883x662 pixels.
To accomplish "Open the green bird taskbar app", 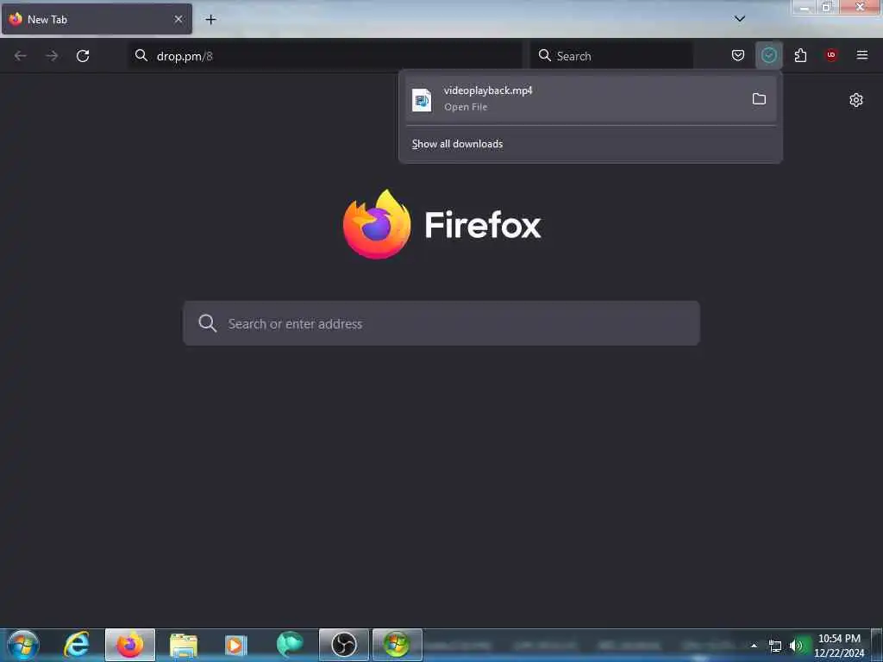I will [x=290, y=645].
